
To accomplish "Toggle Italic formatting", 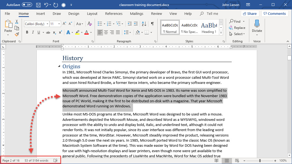I will coord(33,32).
